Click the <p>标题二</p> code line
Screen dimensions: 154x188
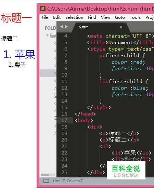point(119,140)
